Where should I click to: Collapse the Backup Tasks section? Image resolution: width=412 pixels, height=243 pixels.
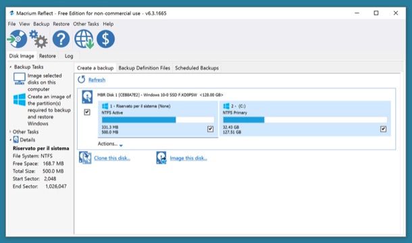tap(11, 67)
